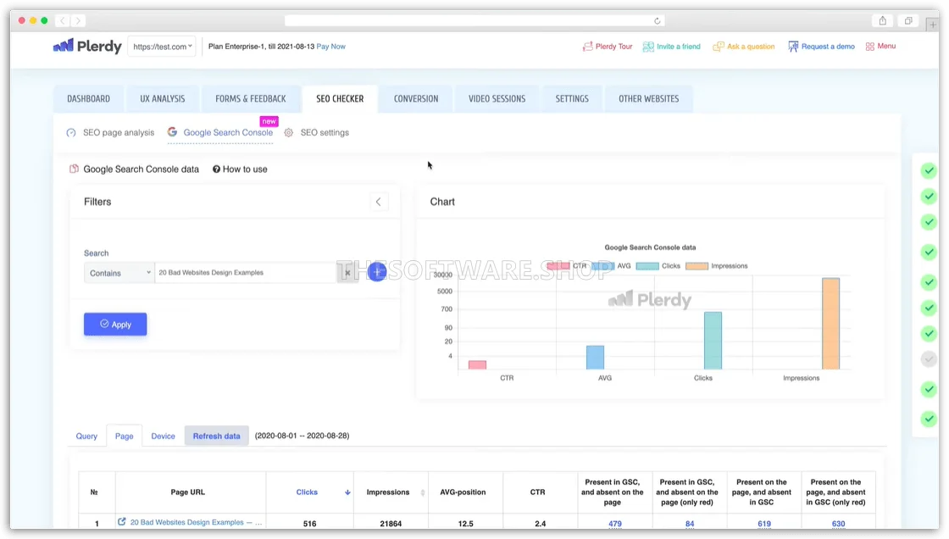Apply the current search filter
The height and width of the screenshot is (539, 949).
(115, 324)
